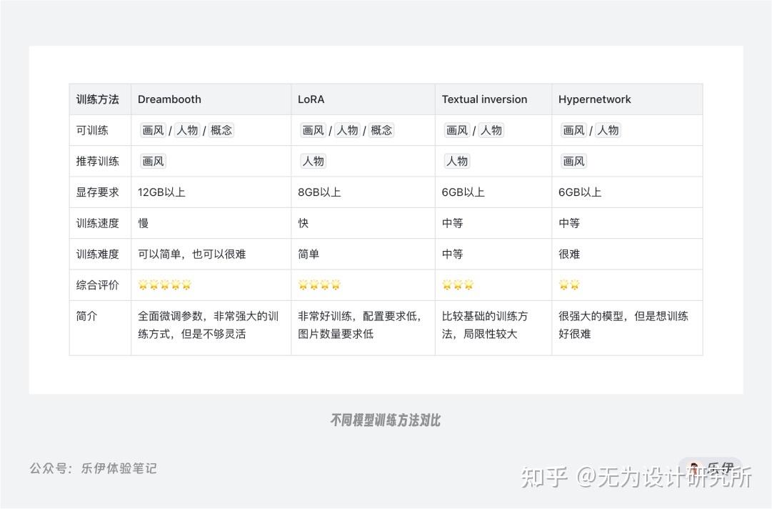The width and height of the screenshot is (772, 509).
Task: Click 画风 tag in LoRA 可训练 cell
Action: pos(313,131)
